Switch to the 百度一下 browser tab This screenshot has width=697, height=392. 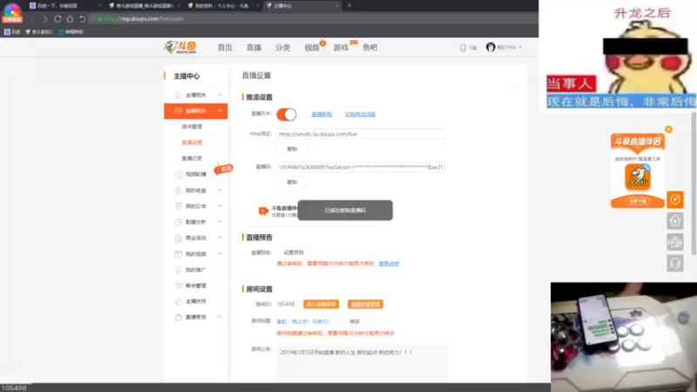[64, 6]
